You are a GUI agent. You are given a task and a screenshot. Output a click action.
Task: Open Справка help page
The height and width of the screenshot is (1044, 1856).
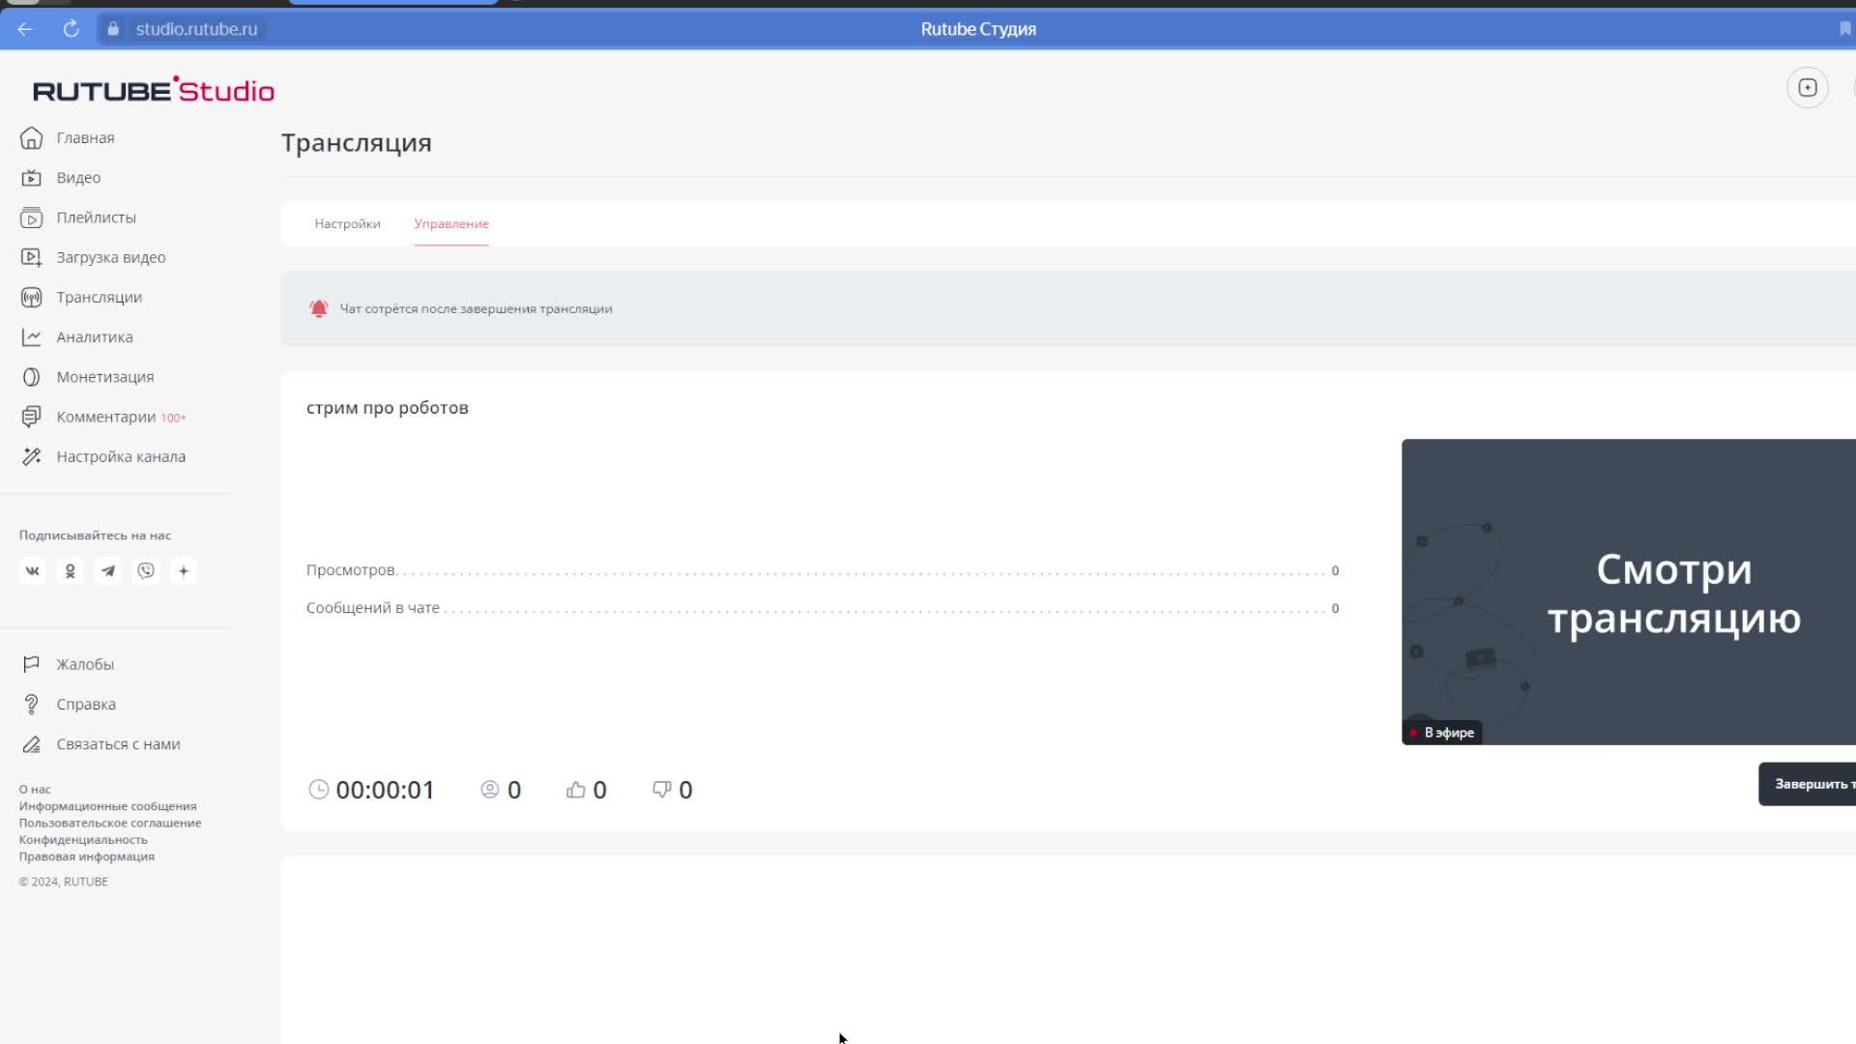[86, 705]
